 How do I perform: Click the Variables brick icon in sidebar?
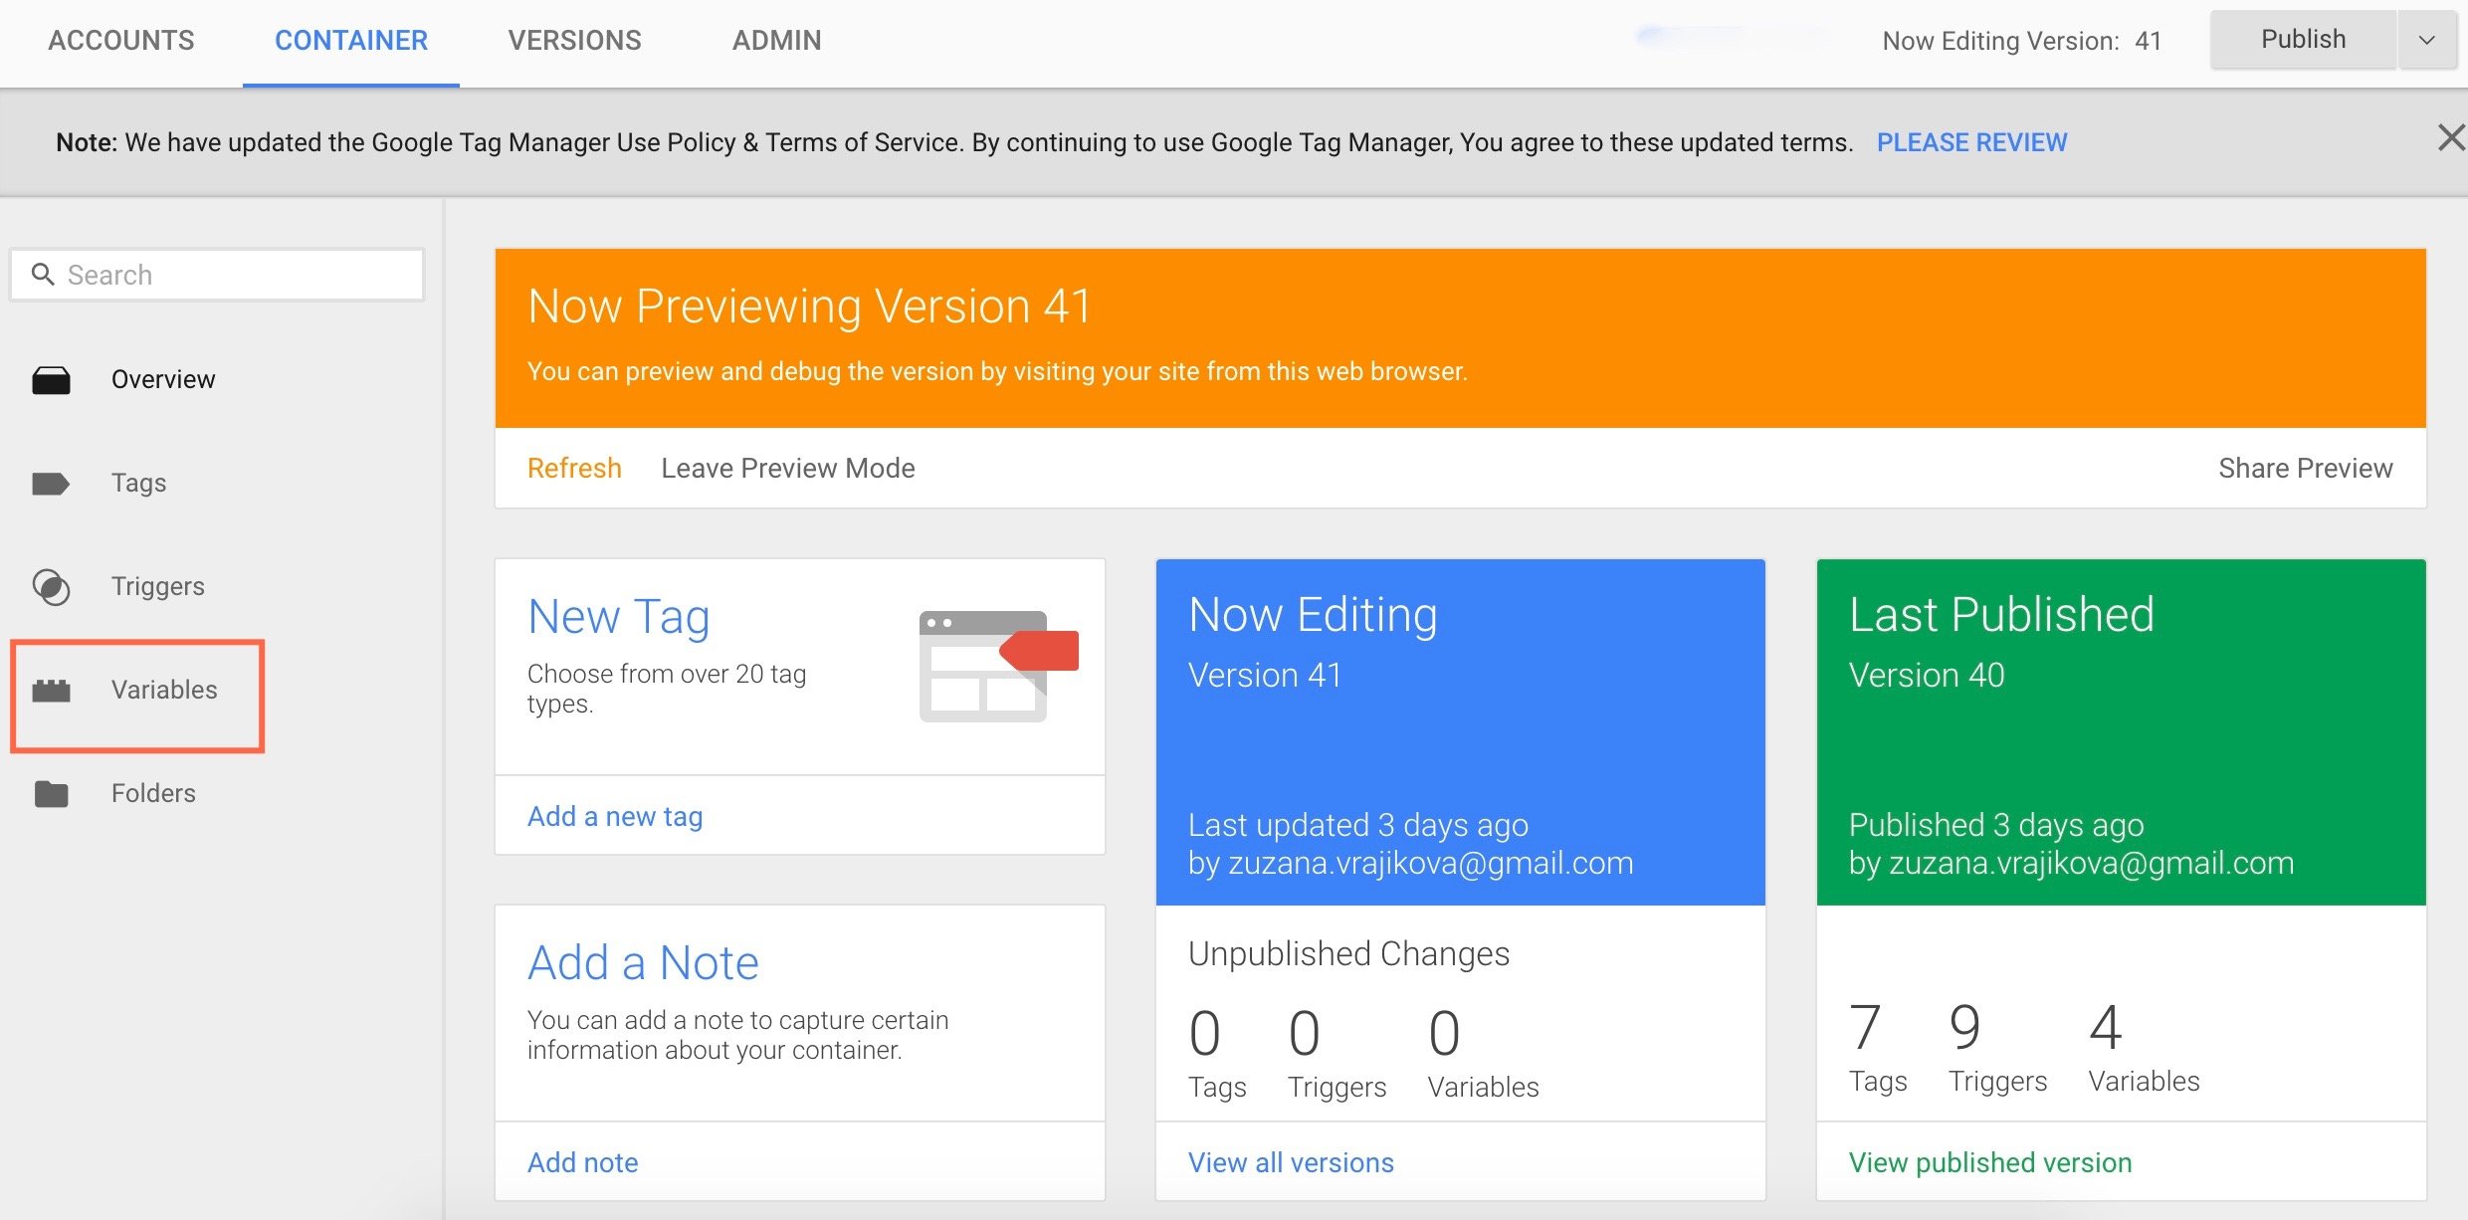click(51, 691)
